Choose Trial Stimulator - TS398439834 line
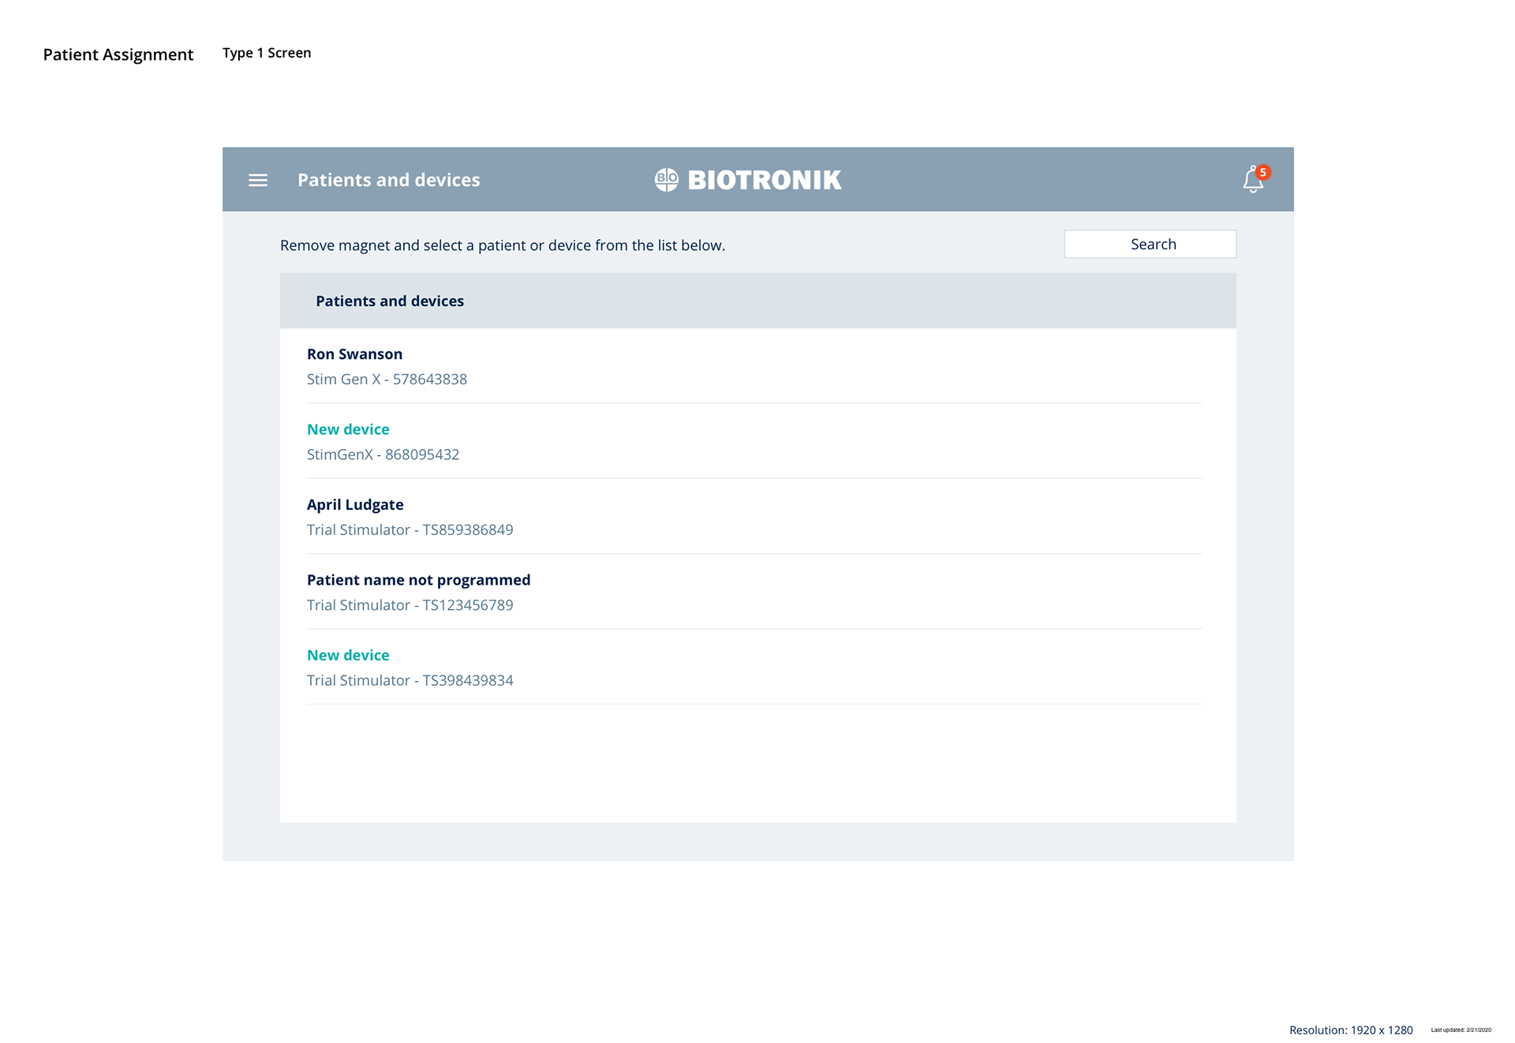This screenshot has width=1515, height=1043. click(410, 680)
